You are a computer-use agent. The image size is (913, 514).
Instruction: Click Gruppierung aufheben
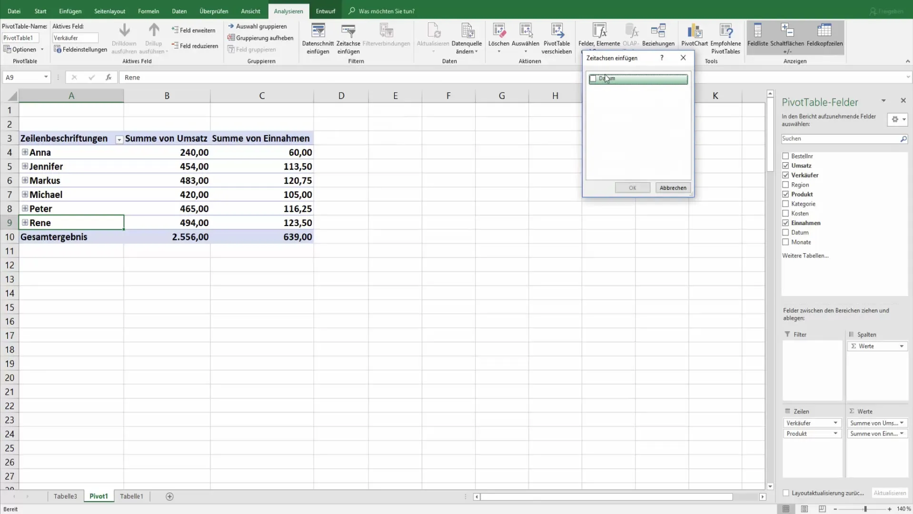(260, 38)
